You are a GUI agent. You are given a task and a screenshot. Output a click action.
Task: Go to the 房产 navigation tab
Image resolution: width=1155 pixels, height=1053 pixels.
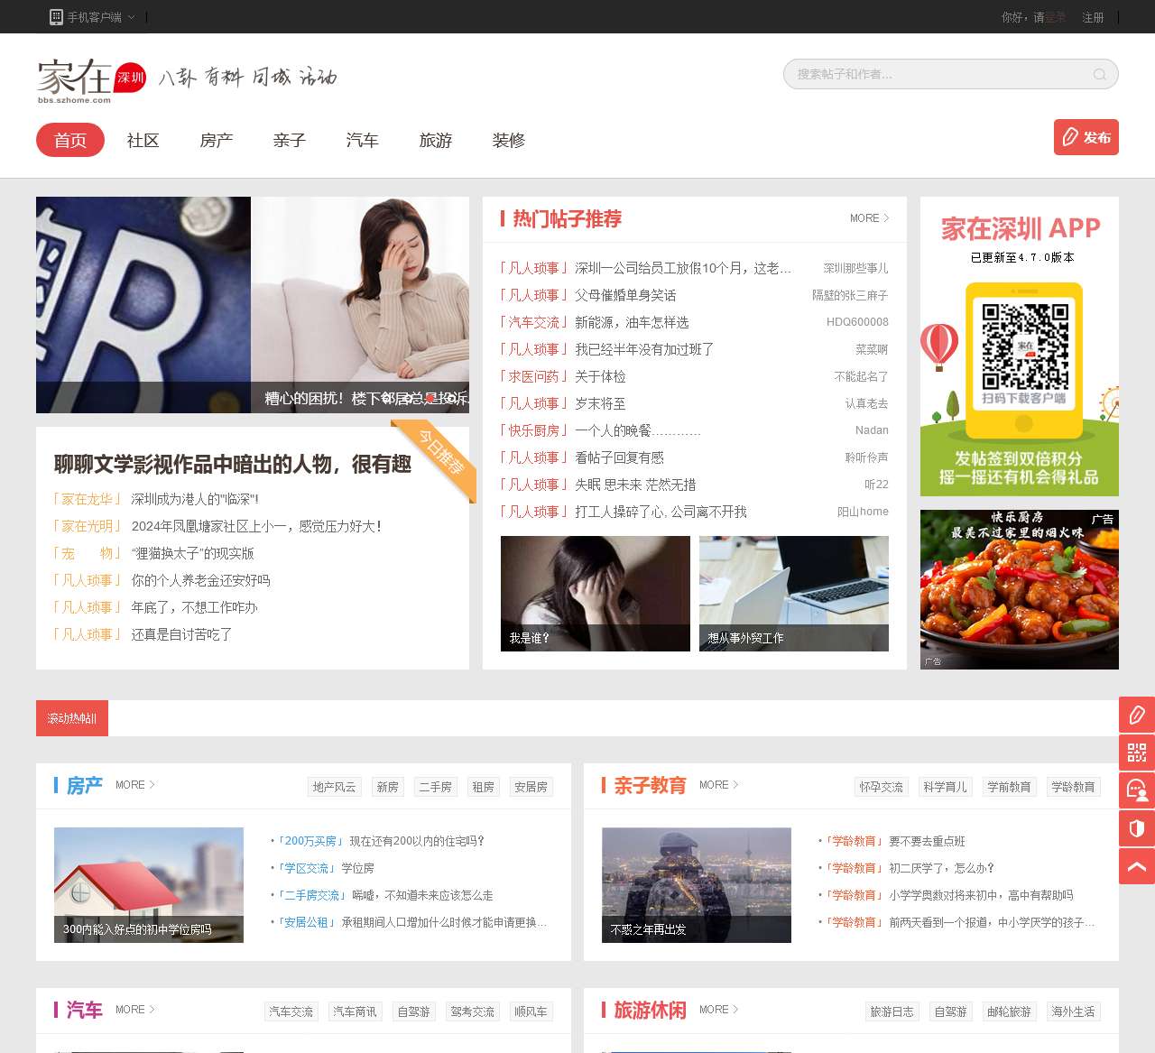(217, 140)
